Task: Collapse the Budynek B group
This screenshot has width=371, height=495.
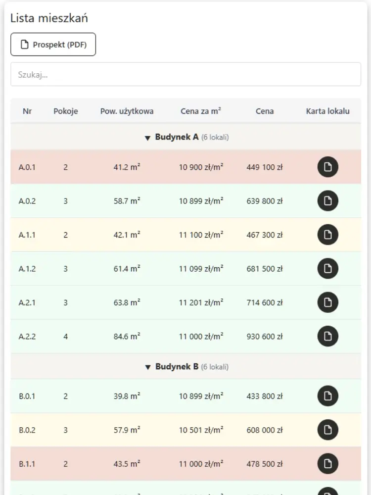Action: pos(186,366)
